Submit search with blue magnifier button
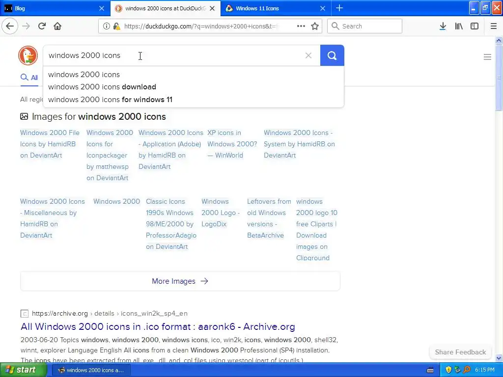The width and height of the screenshot is (503, 377). click(x=332, y=55)
